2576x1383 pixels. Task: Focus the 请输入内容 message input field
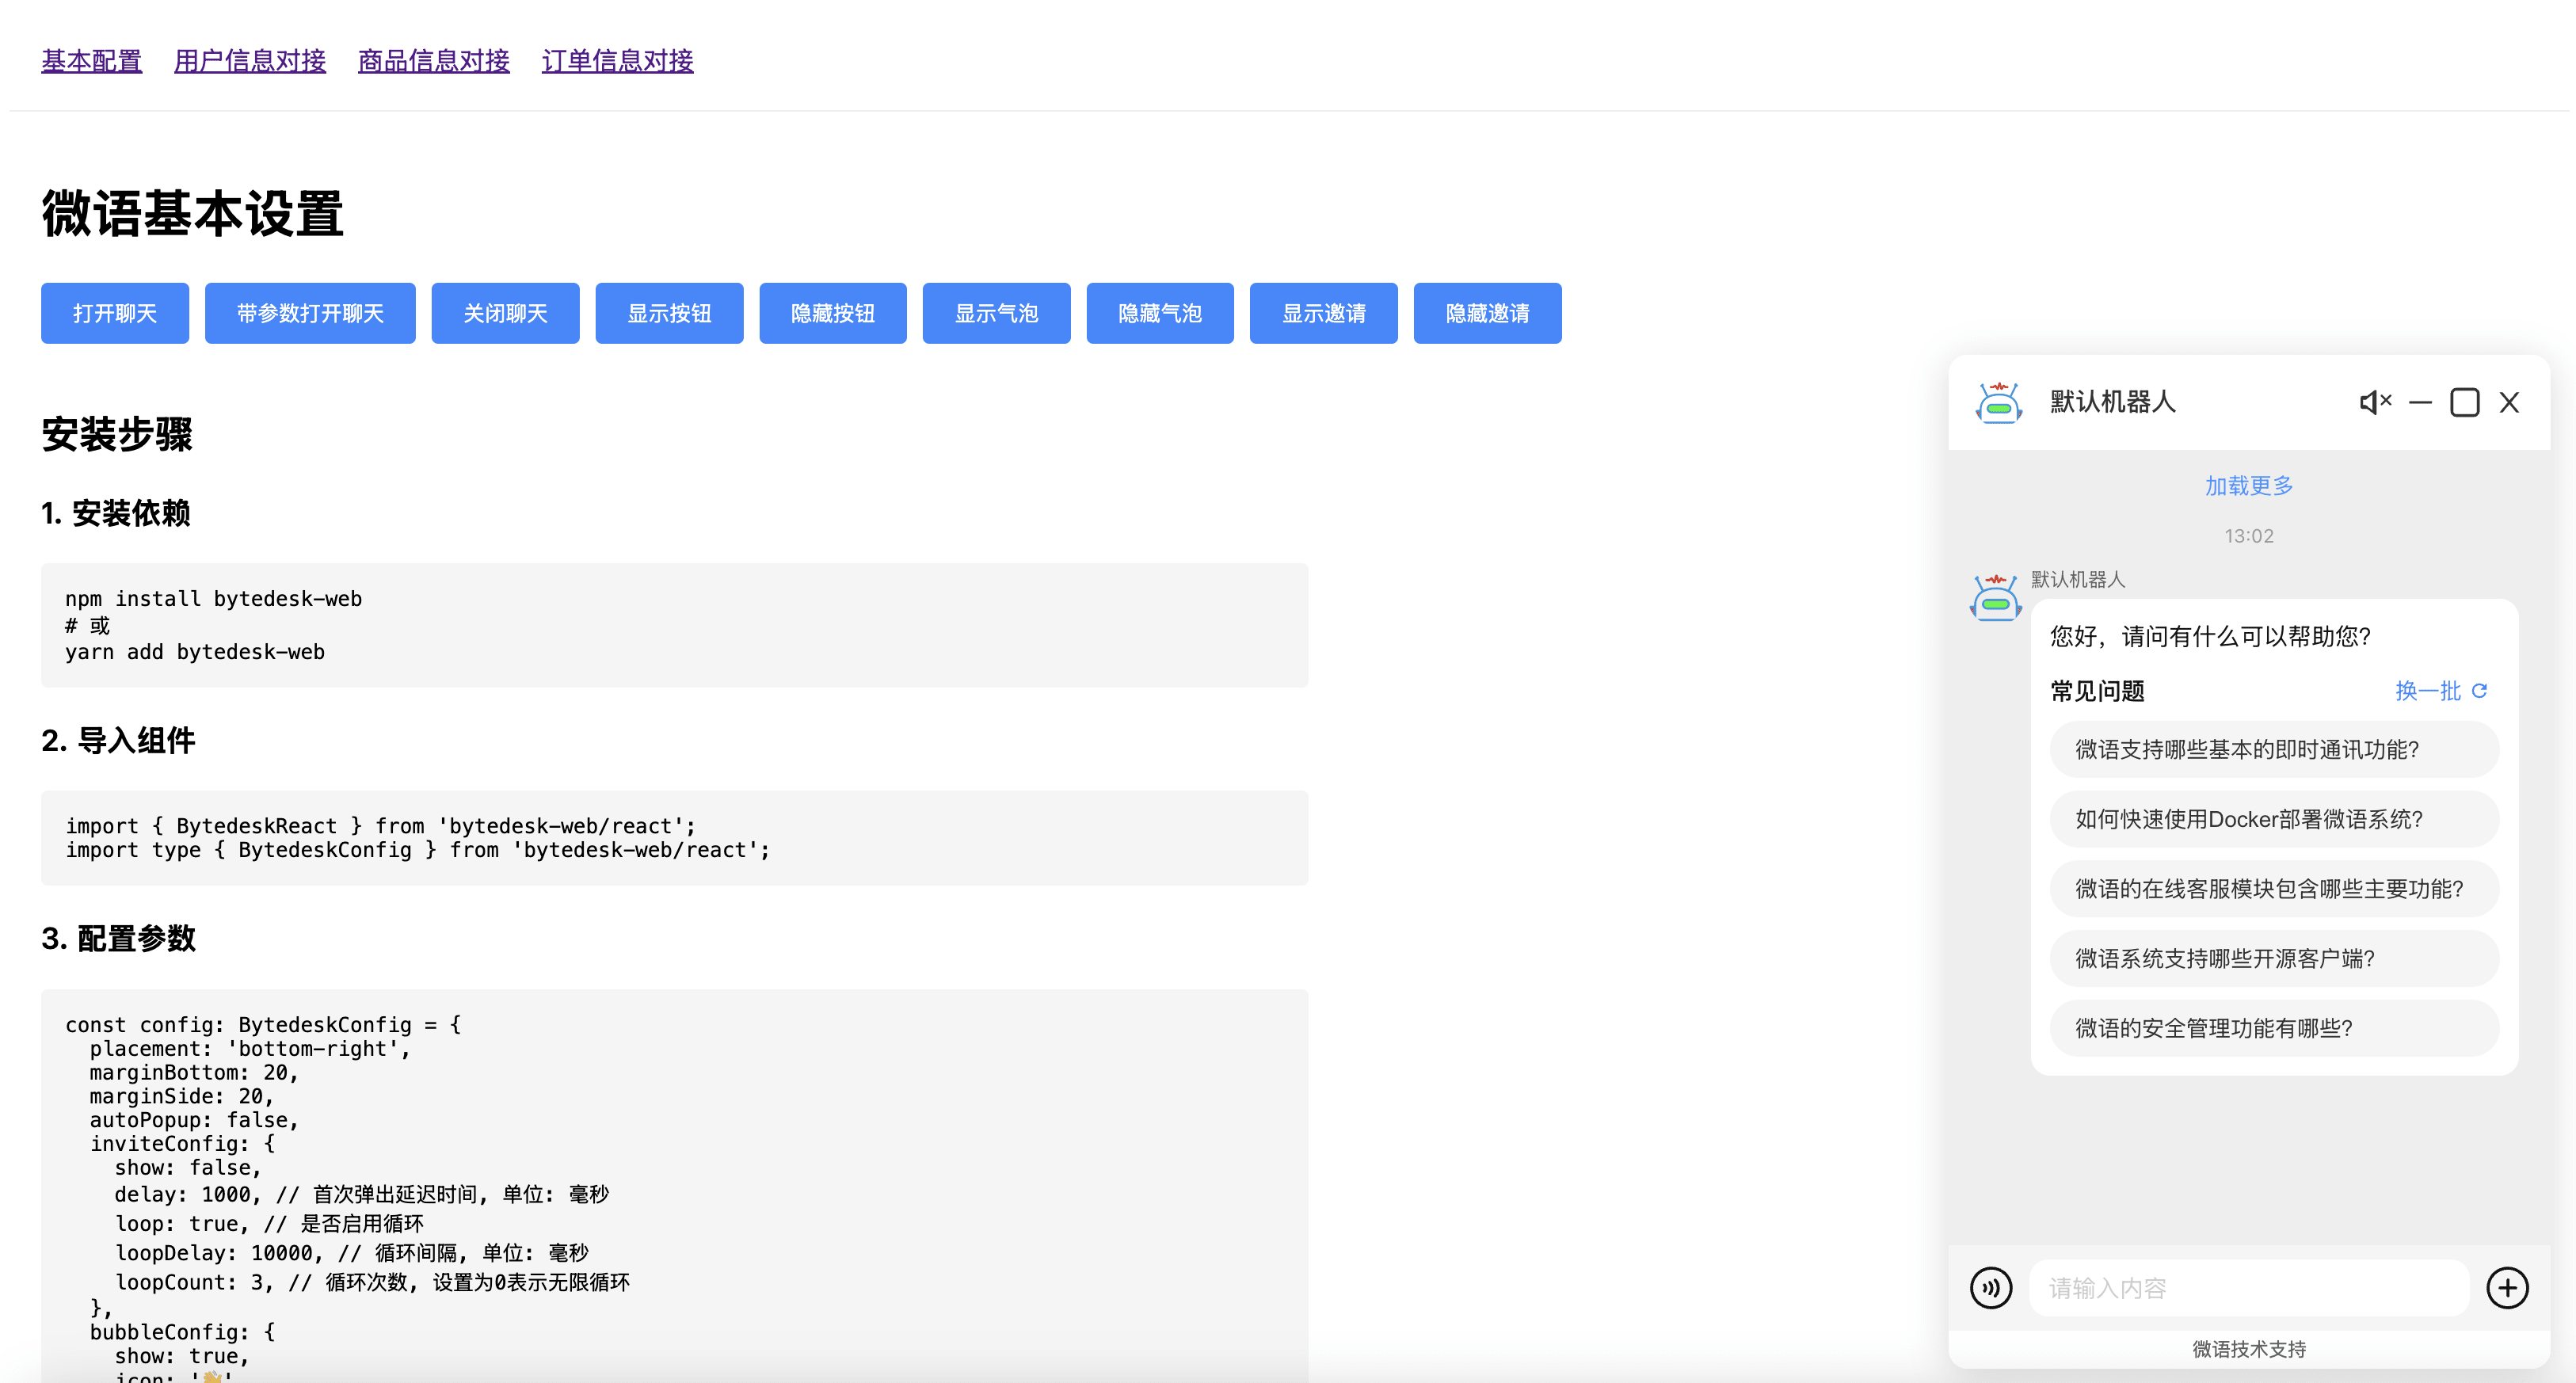coord(2248,1288)
